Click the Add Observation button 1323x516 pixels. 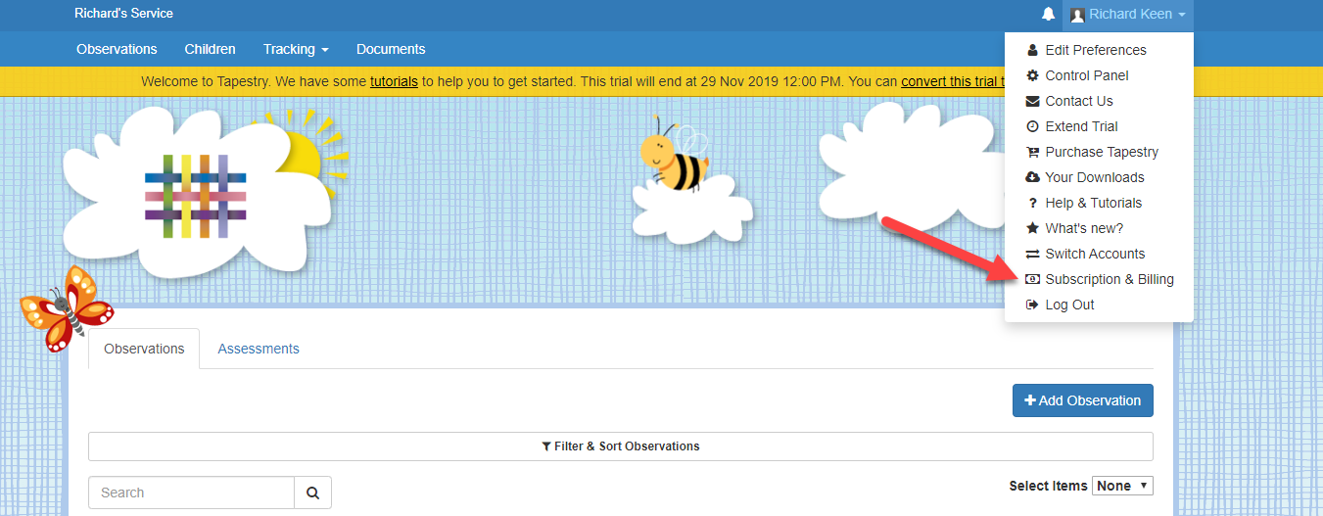[x=1083, y=400]
